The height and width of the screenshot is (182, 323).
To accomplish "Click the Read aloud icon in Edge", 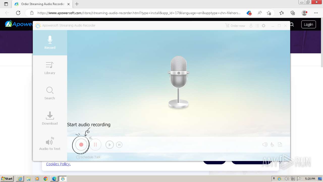I will pos(259,13).
